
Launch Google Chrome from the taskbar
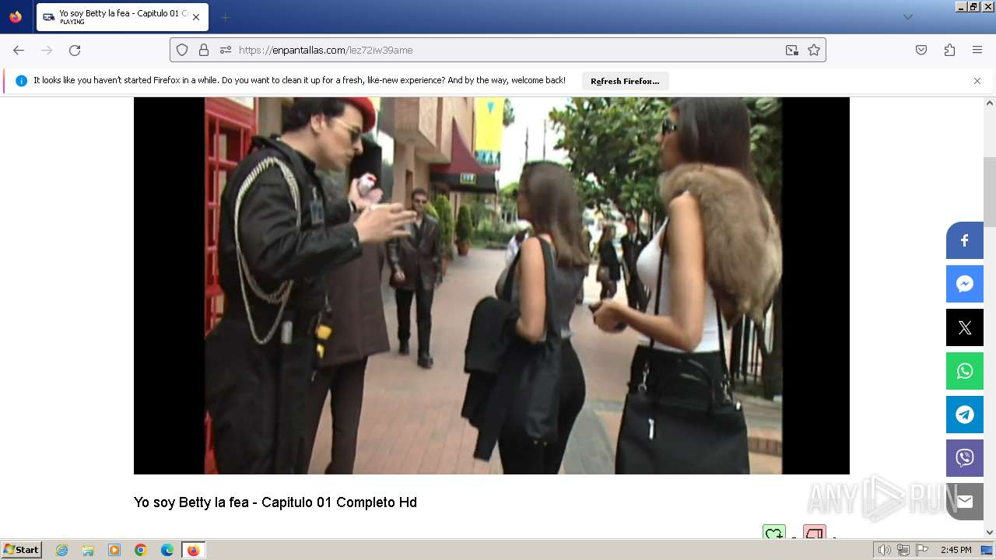[x=141, y=550]
